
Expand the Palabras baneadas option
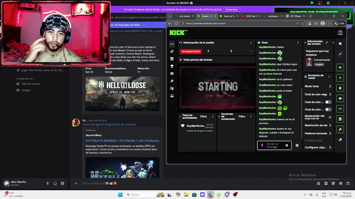[318, 133]
